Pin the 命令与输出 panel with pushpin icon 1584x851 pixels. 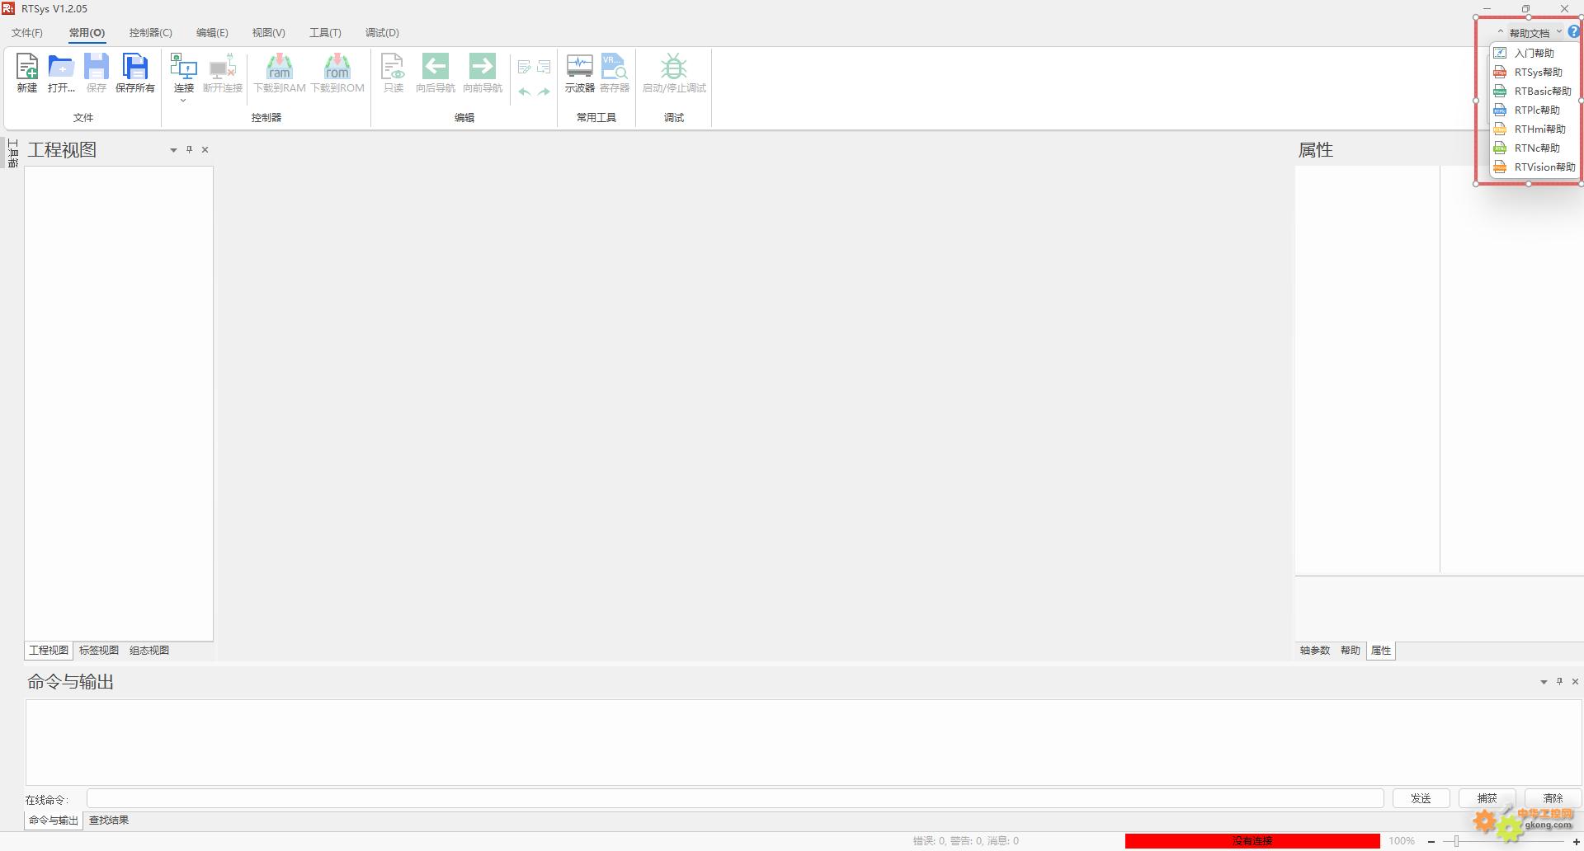pos(1559,682)
